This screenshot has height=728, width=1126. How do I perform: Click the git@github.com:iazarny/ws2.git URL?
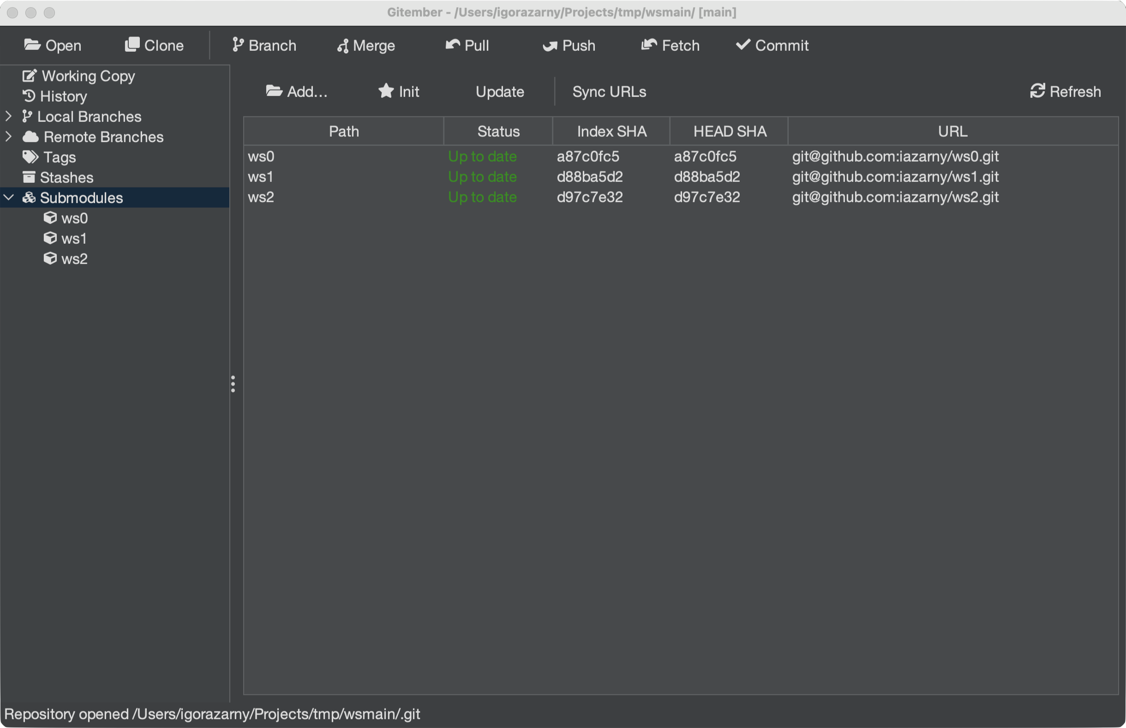coord(895,197)
